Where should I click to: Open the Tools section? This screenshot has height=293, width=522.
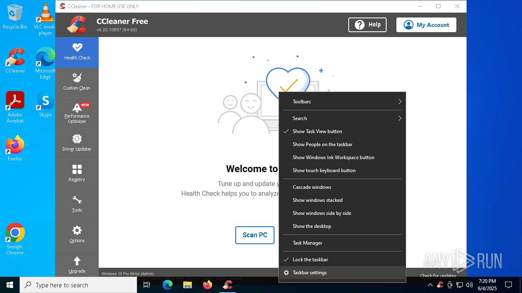77,205
